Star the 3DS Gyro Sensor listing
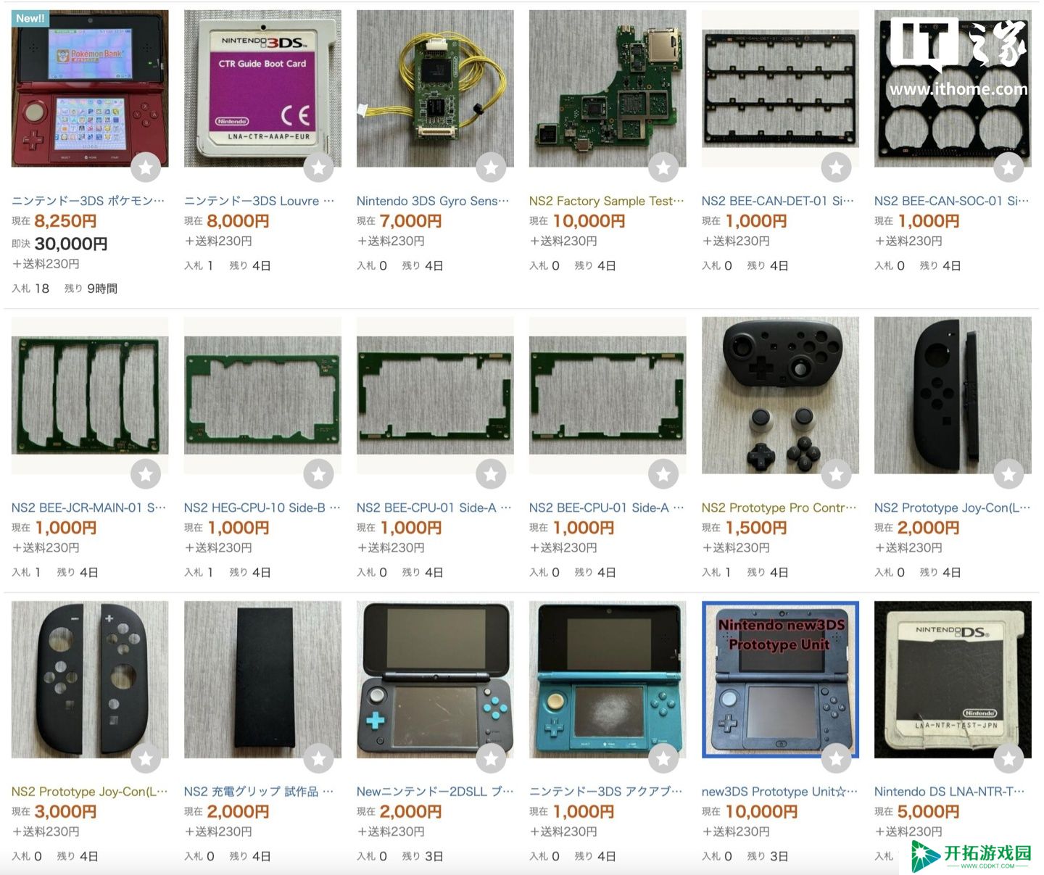 [x=491, y=167]
